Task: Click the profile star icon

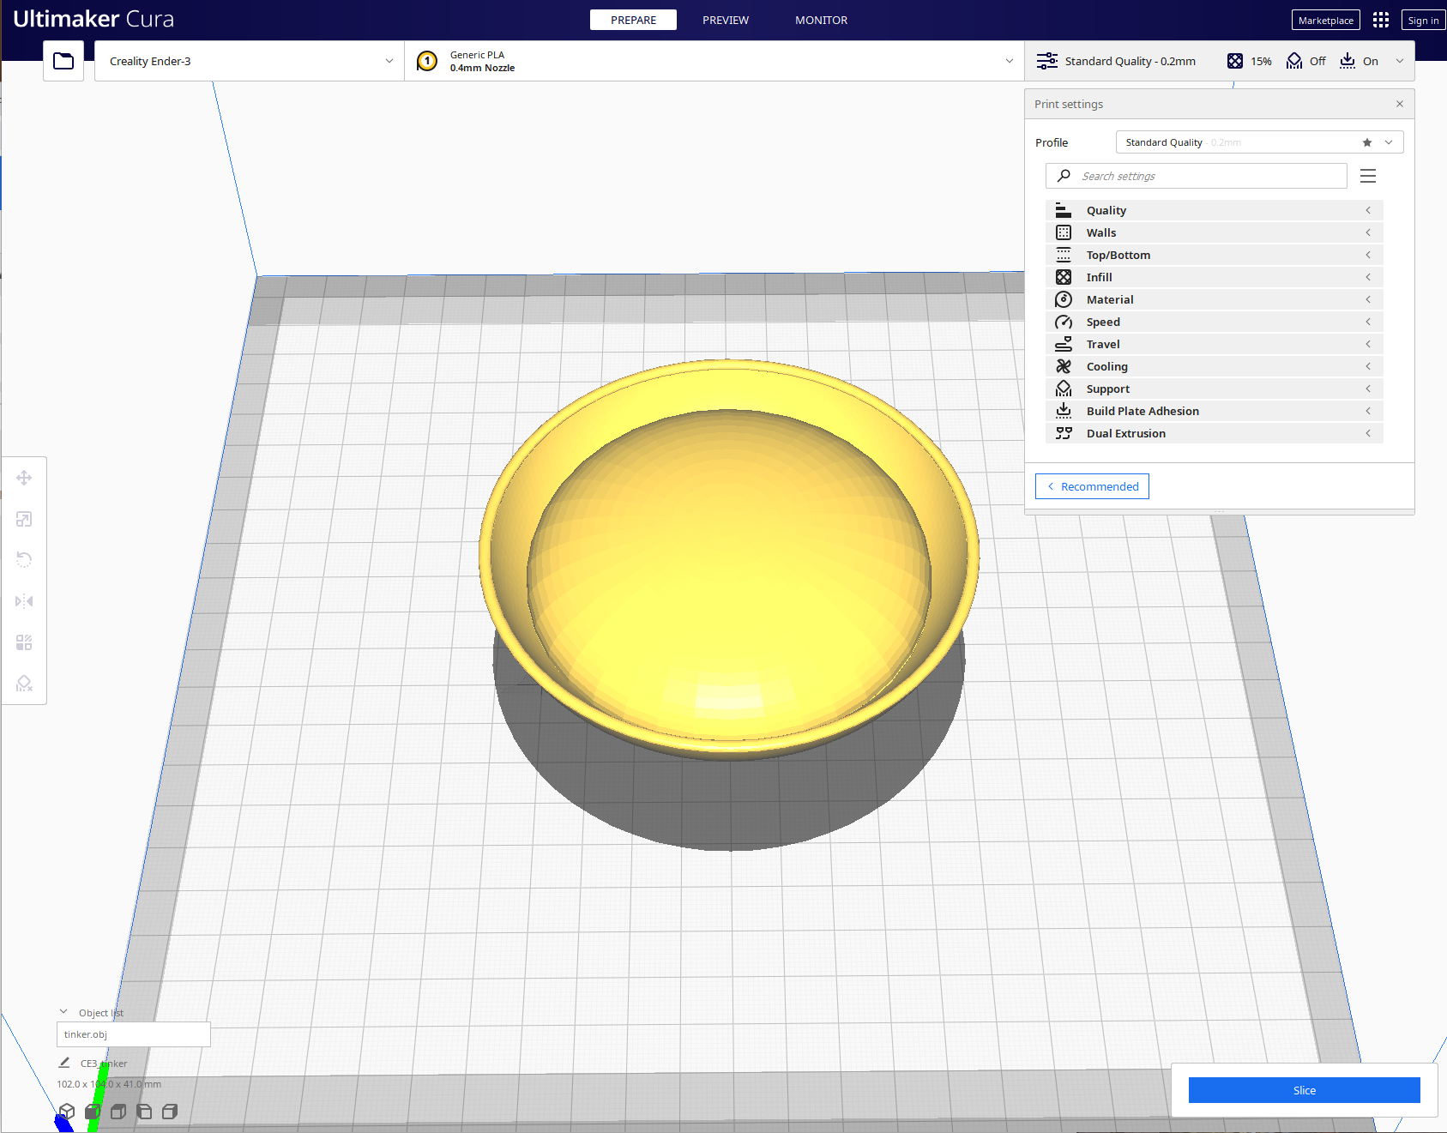Action: [1367, 142]
